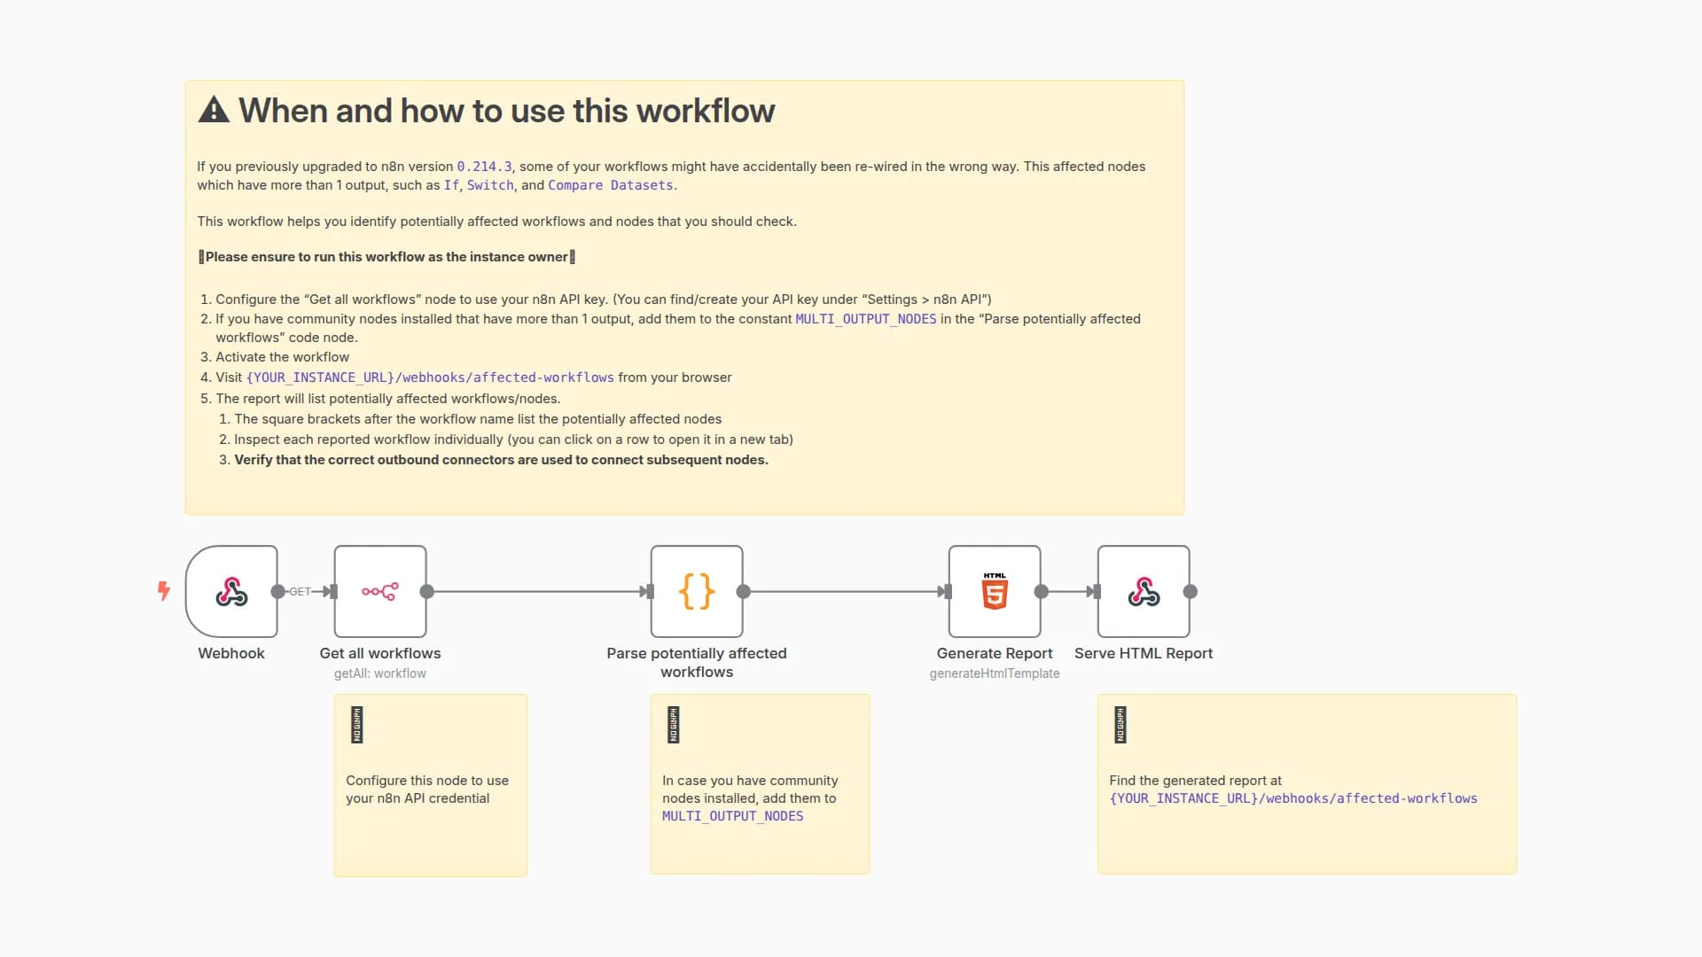Click the Webhook node label

tap(231, 653)
